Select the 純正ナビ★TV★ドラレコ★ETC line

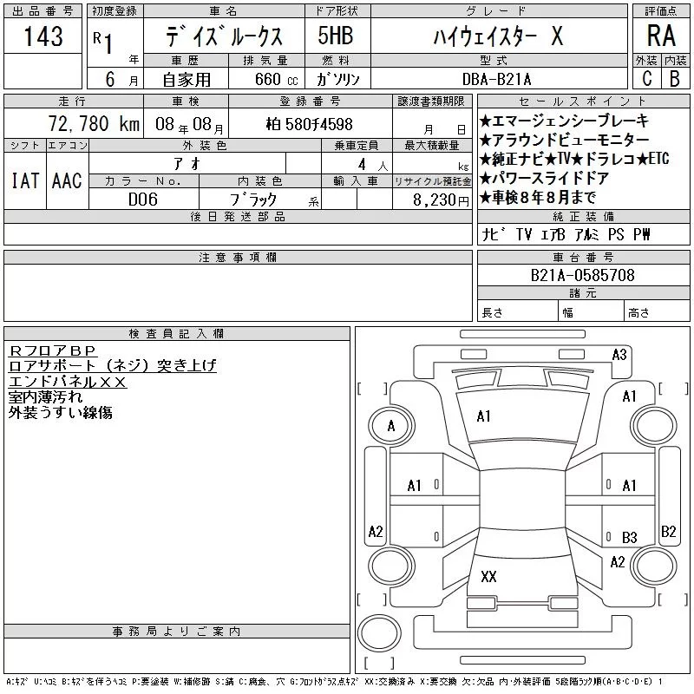[574, 159]
